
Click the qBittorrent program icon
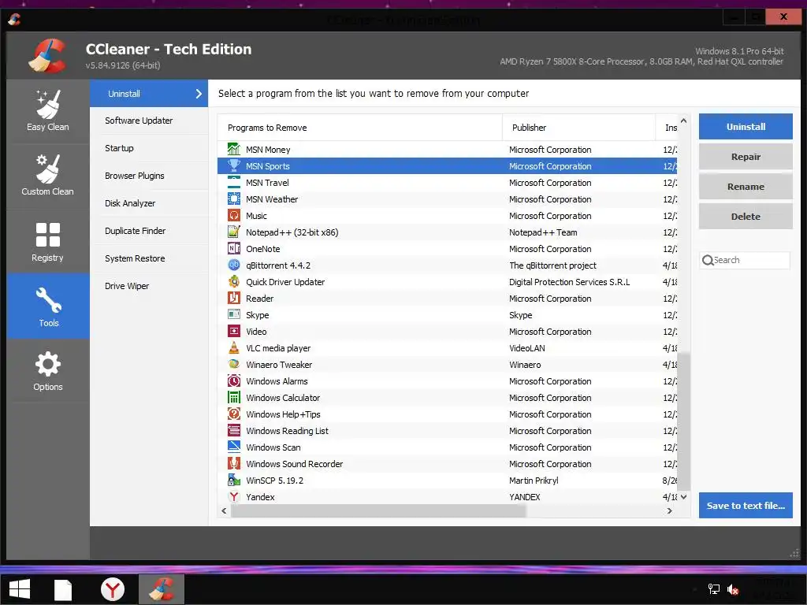click(x=233, y=265)
